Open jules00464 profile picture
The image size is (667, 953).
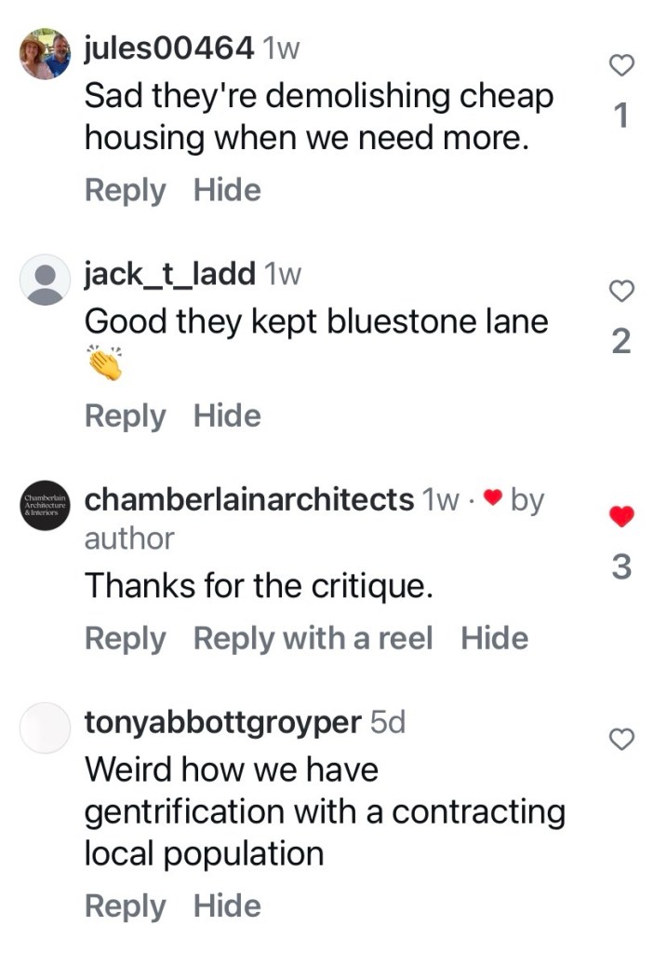(45, 55)
